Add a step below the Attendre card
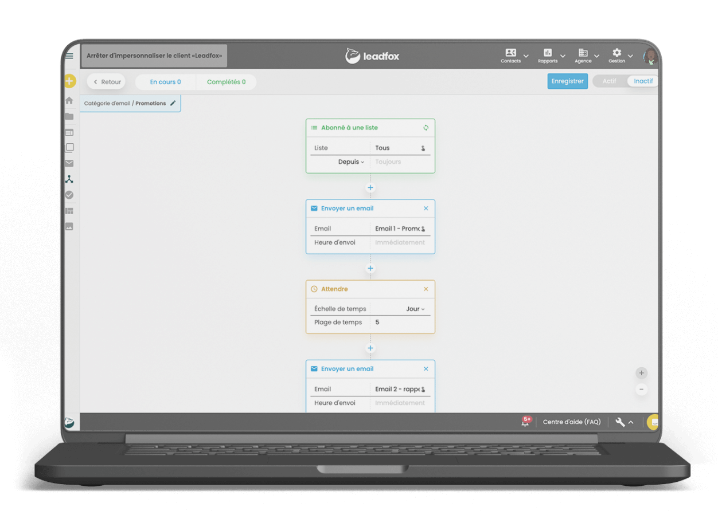This screenshot has height=511, width=718. 370,348
